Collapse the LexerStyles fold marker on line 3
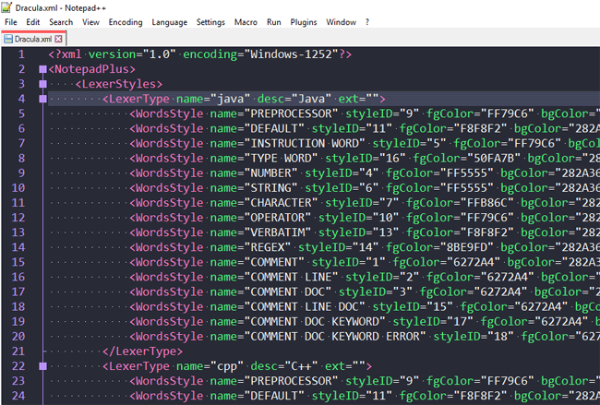The width and height of the screenshot is (600, 405). click(x=42, y=84)
